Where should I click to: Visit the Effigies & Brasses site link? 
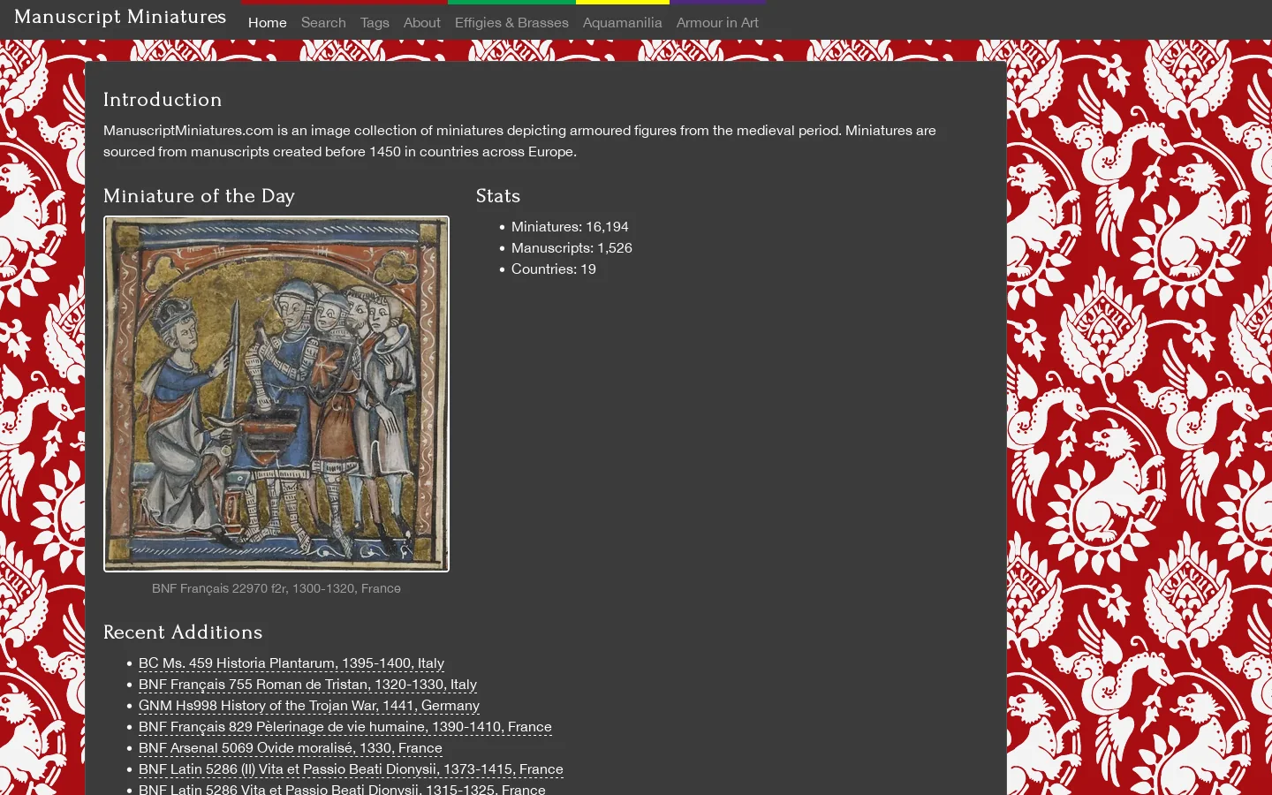(x=511, y=22)
